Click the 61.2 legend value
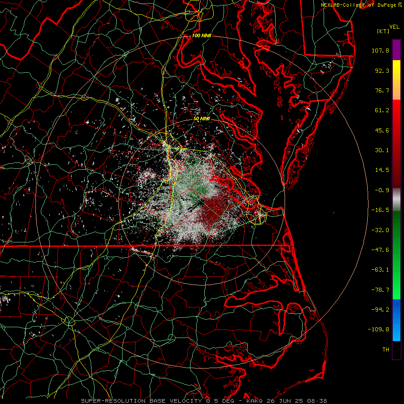Viewport: 404px width, 404px height. point(382,110)
